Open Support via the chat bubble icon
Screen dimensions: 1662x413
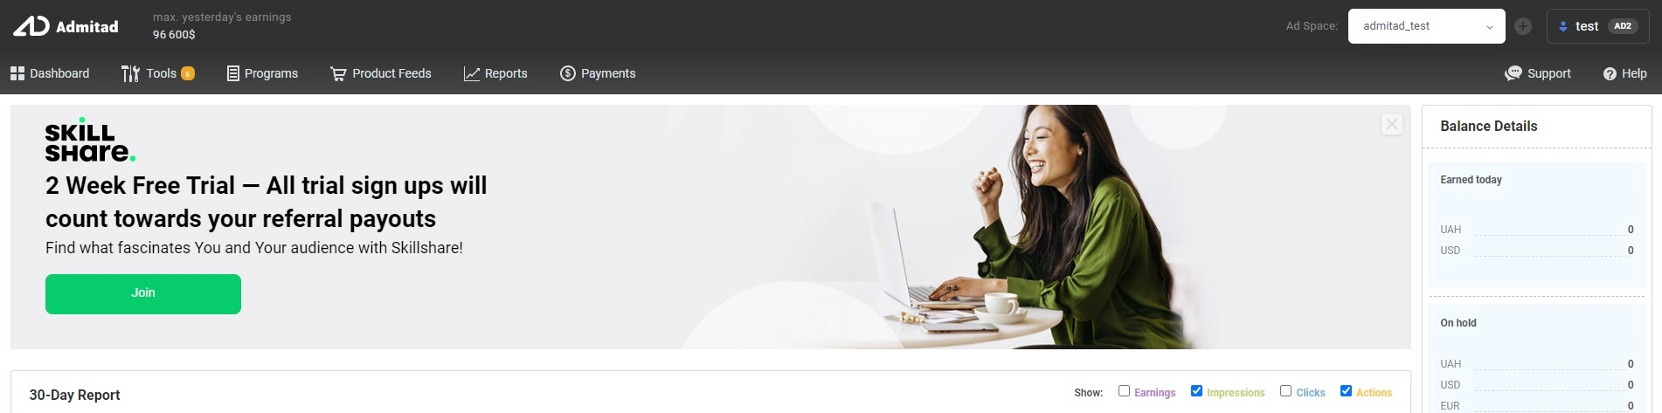point(1513,73)
